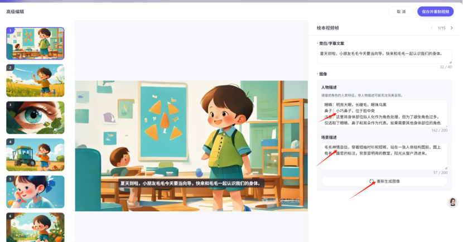Image resolution: width=463 pixels, height=242 pixels.
Task: Edit the 人物描述 character description field
Action: pyautogui.click(x=384, y=114)
